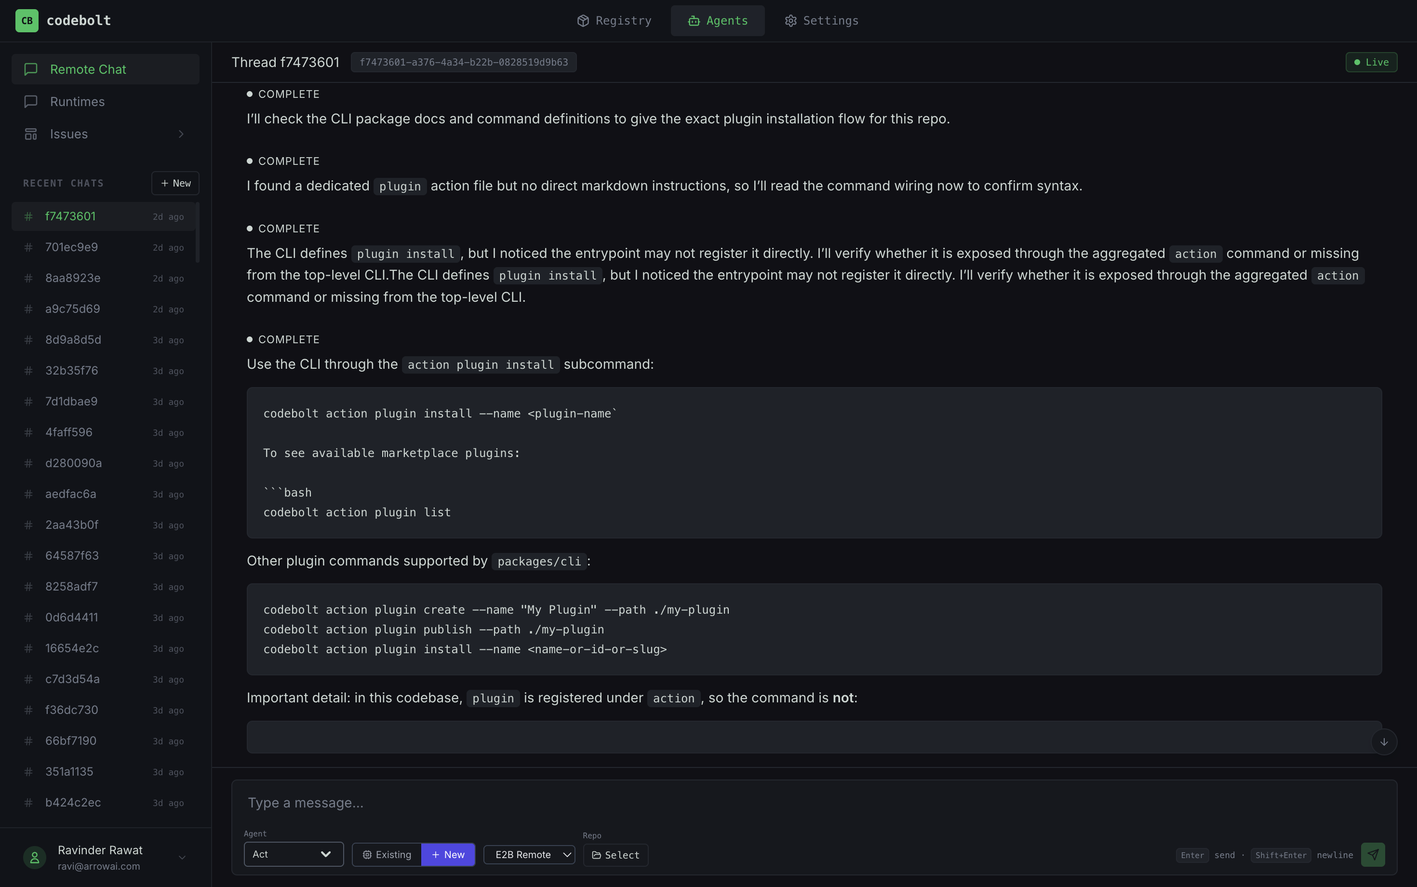Open recent chat f36dc730

click(103, 710)
